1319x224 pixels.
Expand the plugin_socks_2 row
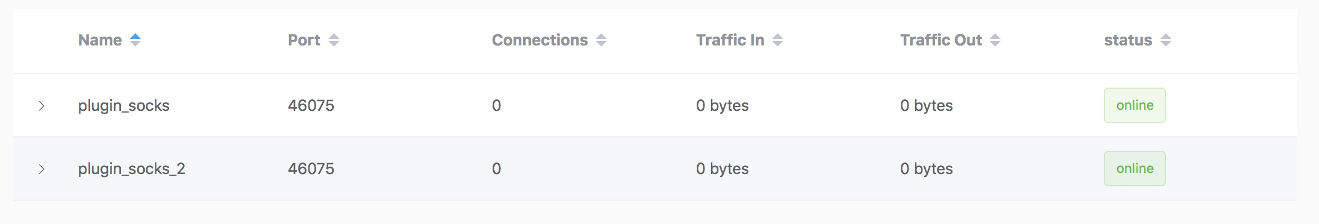(42, 169)
